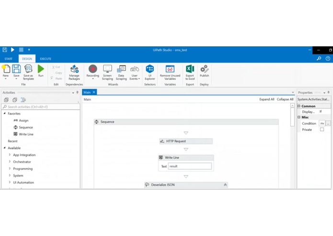Switch to the DESIGN tab

[x=27, y=59]
